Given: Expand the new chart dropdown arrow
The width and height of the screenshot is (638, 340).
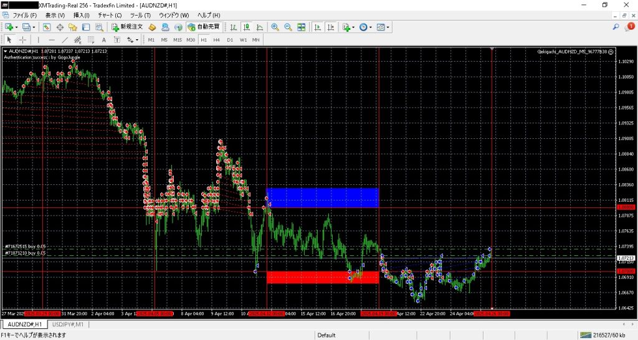Looking at the screenshot, I should [x=17, y=27].
